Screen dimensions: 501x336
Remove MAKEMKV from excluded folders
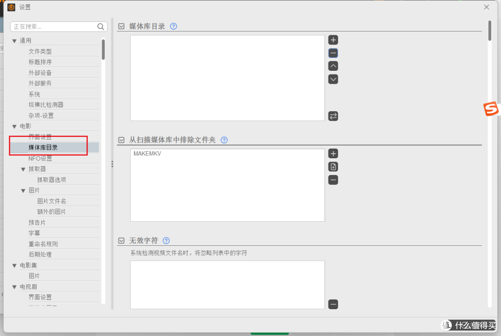tap(333, 180)
